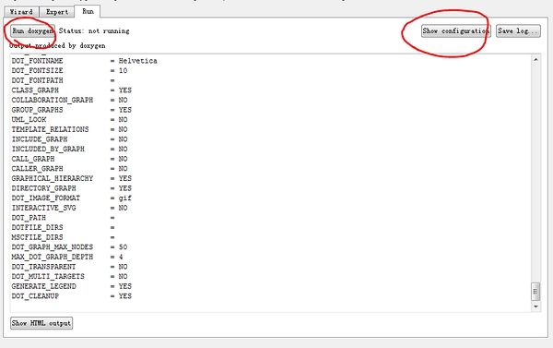Click DOT_MULTI_TARGETS text
Screen dimensions: 553x348
coord(48,276)
